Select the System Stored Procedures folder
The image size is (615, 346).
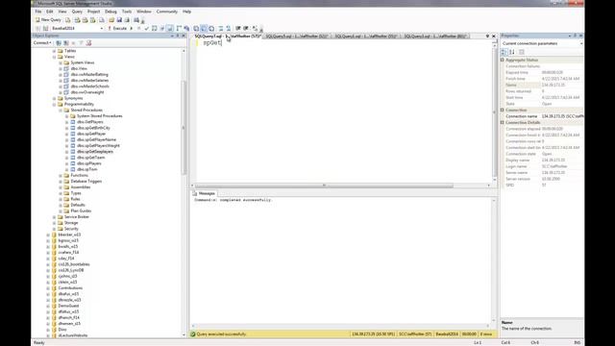(x=100, y=116)
